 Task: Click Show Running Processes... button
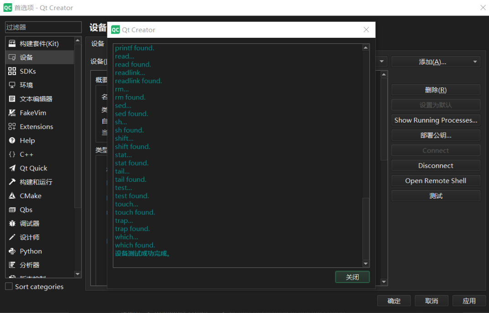click(x=436, y=120)
